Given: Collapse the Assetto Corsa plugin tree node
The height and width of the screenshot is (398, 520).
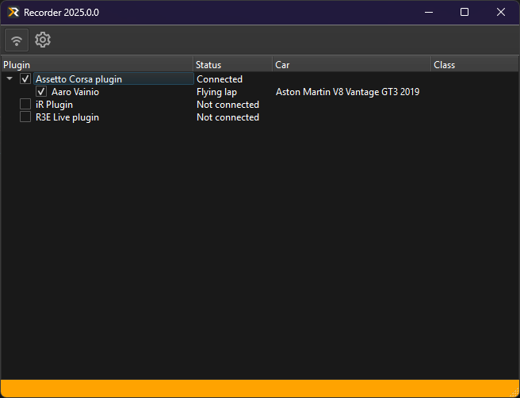Looking at the screenshot, I should 10,79.
